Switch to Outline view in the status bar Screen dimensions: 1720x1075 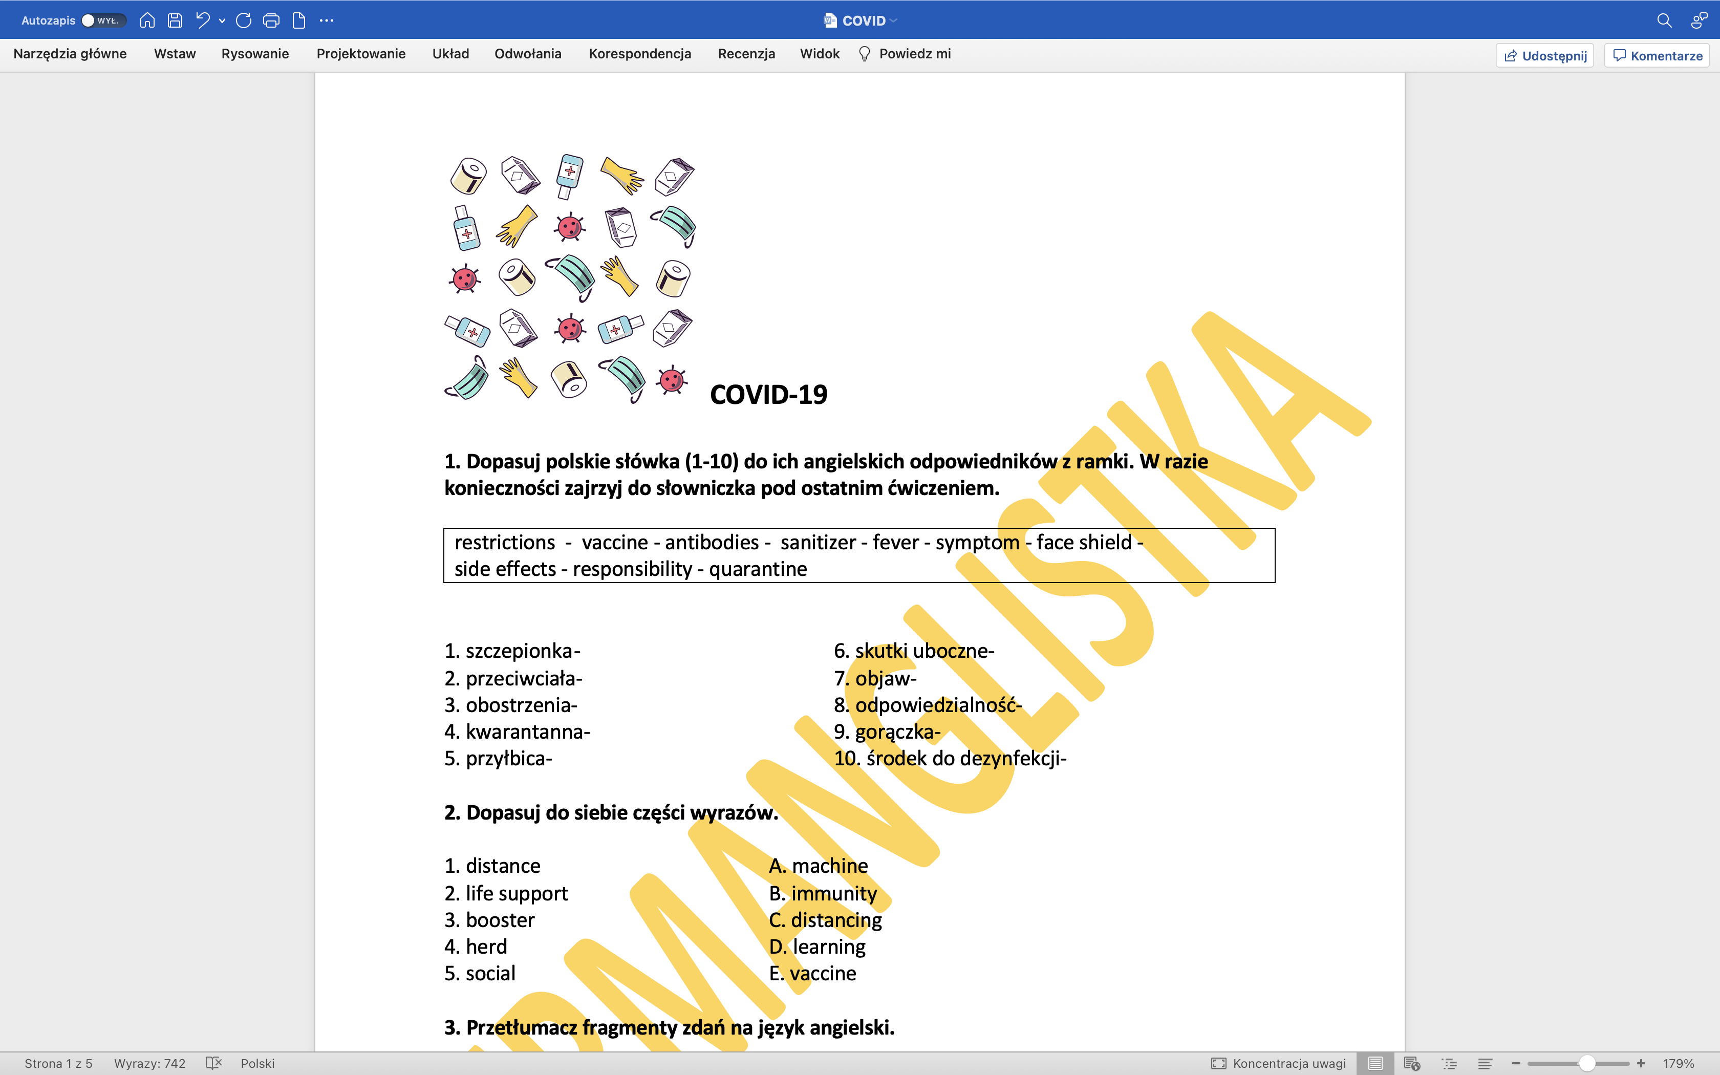[x=1449, y=1063]
